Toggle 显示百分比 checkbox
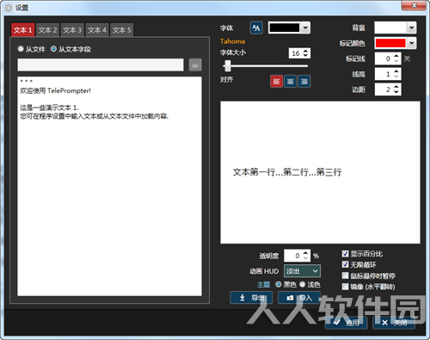Image resolution: width=430 pixels, height=340 pixels. pos(345,254)
